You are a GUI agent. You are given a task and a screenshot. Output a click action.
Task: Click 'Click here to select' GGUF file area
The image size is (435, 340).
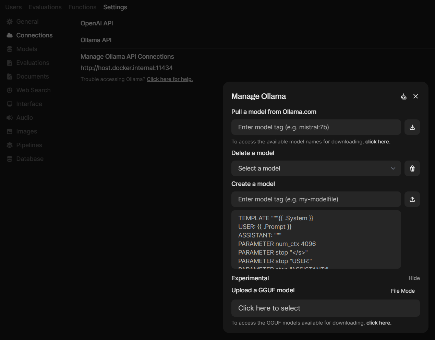325,308
